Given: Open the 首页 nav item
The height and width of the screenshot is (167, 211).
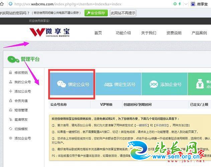Looking at the screenshot, I should pyautogui.click(x=98, y=33).
